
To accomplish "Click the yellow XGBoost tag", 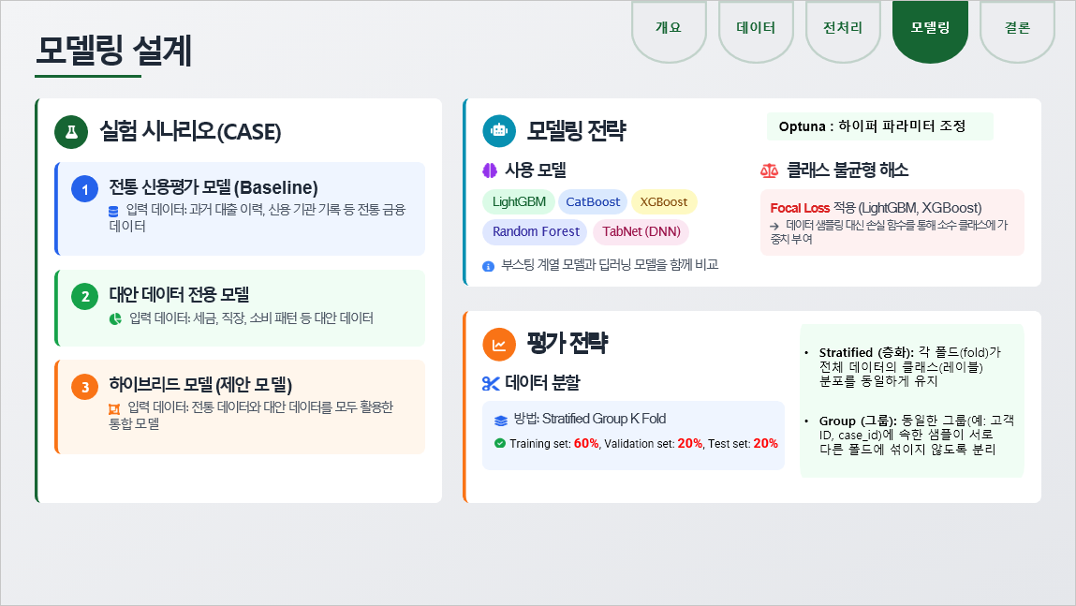I will click(664, 202).
